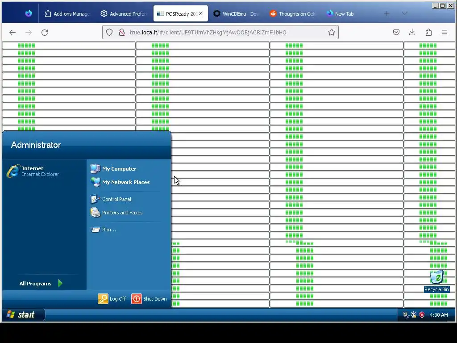Image resolution: width=457 pixels, height=343 pixels.
Task: Click the Windows flag logo on start
Action: (x=11, y=314)
